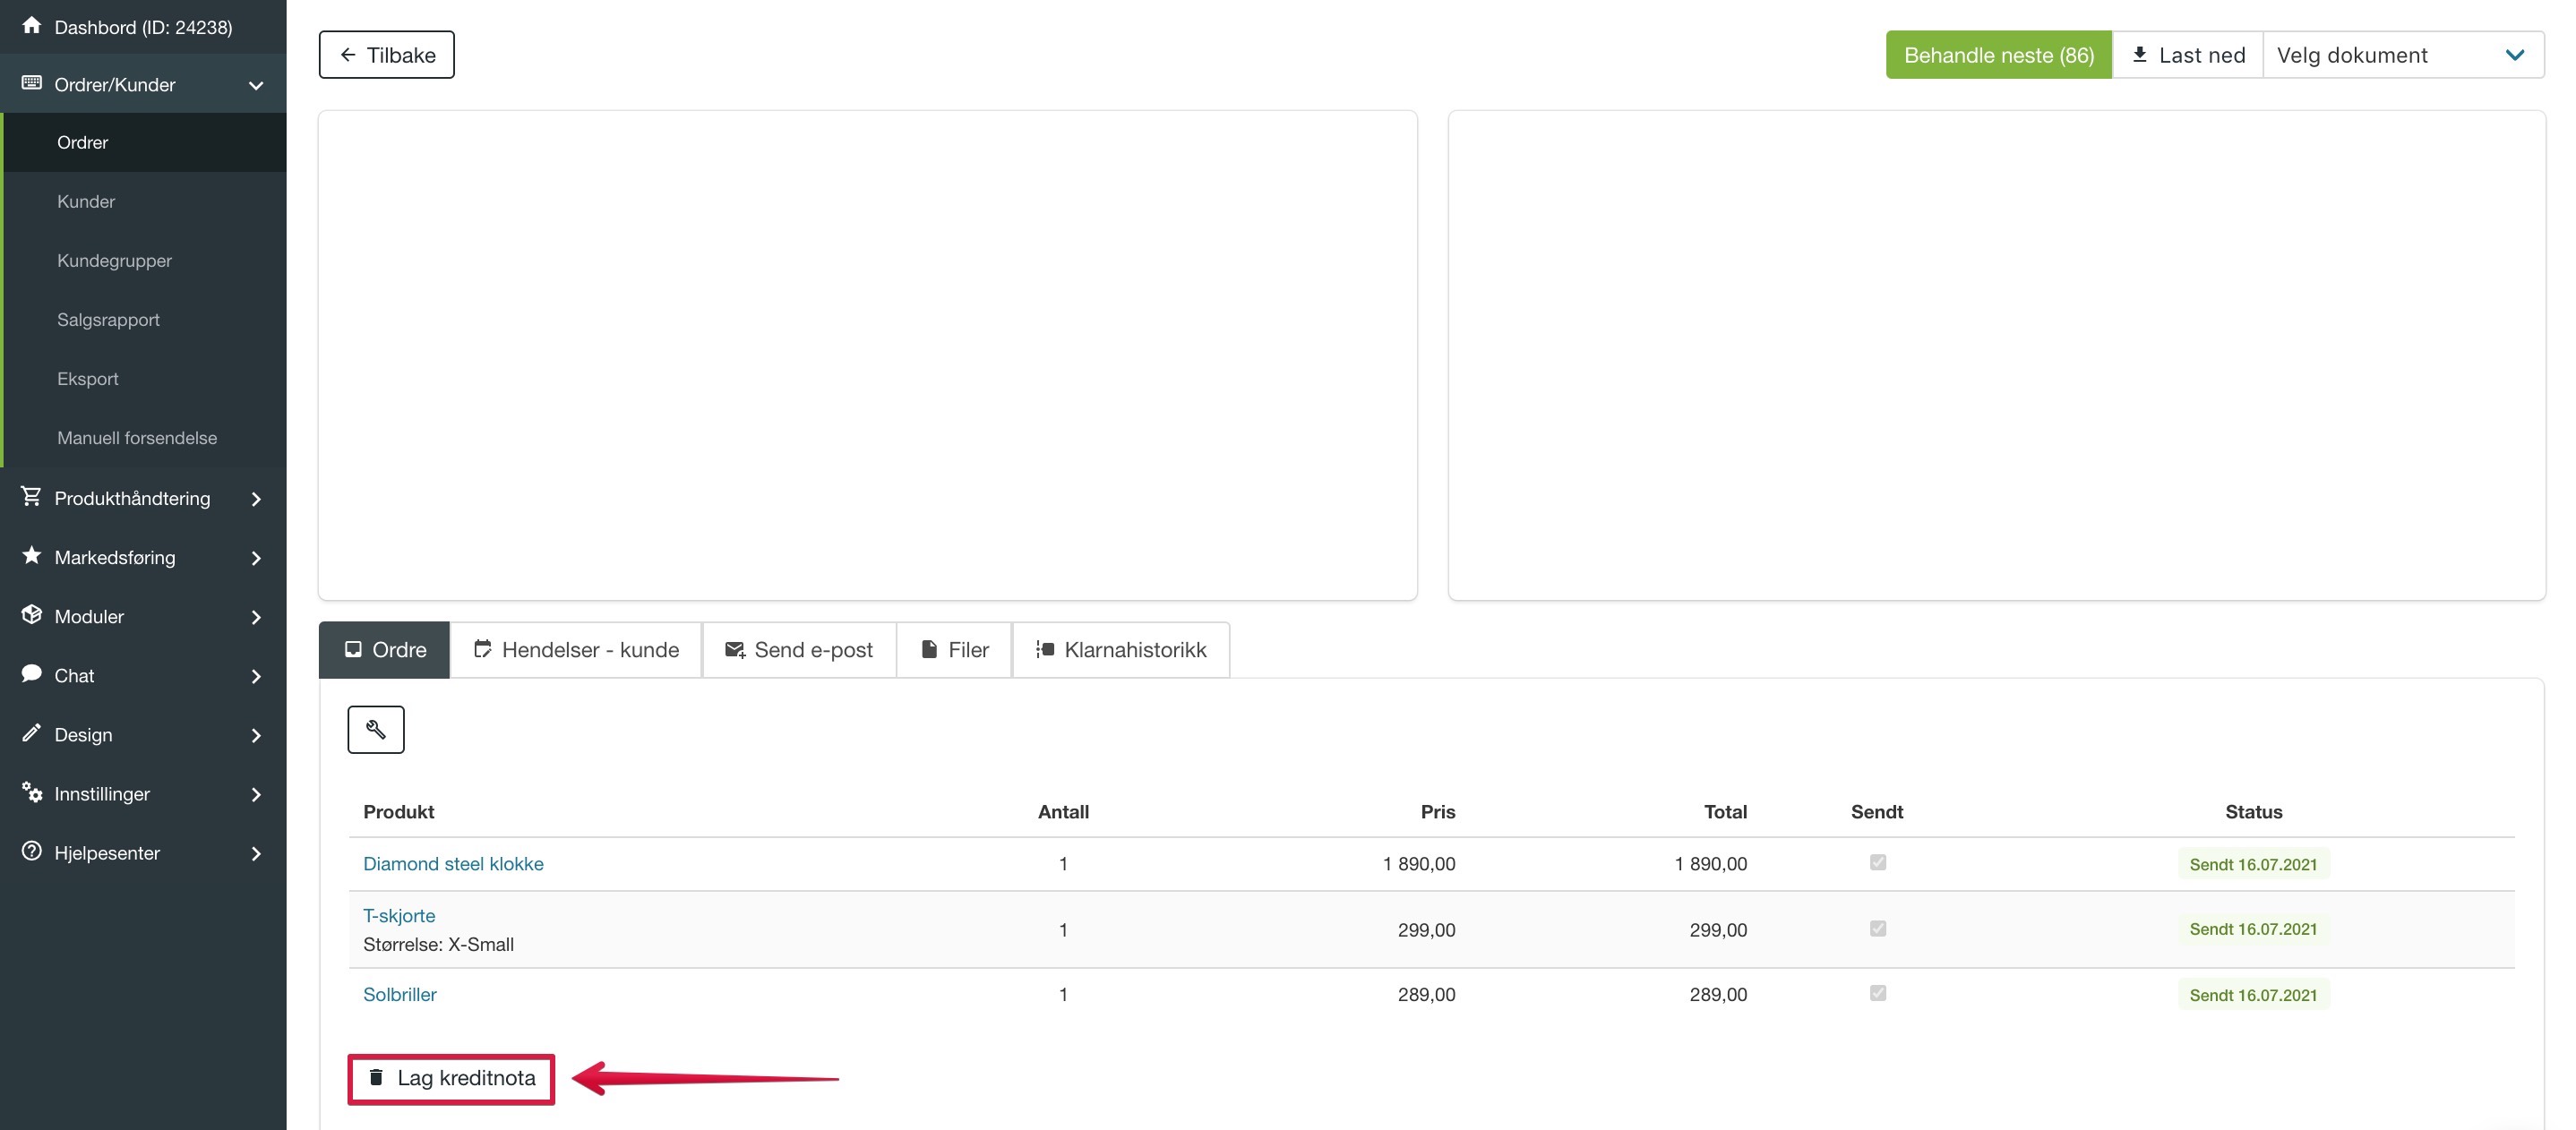Switch to the Send e-post tab
The height and width of the screenshot is (1130, 2576).
799,649
